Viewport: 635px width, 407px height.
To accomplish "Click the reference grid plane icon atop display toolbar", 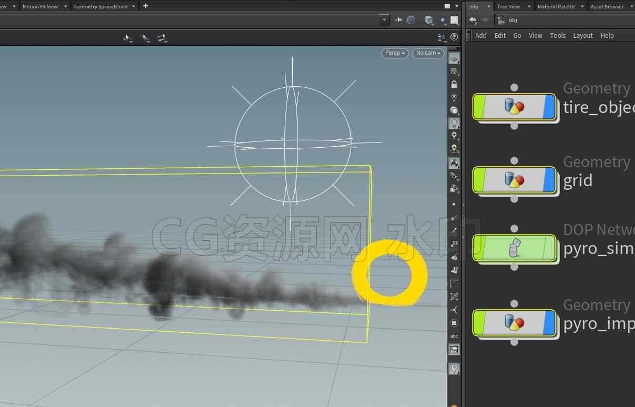I will (x=454, y=58).
